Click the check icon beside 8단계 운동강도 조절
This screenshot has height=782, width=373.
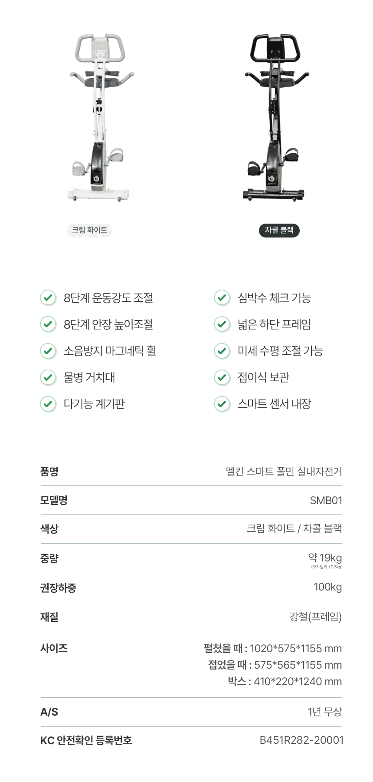[48, 298]
